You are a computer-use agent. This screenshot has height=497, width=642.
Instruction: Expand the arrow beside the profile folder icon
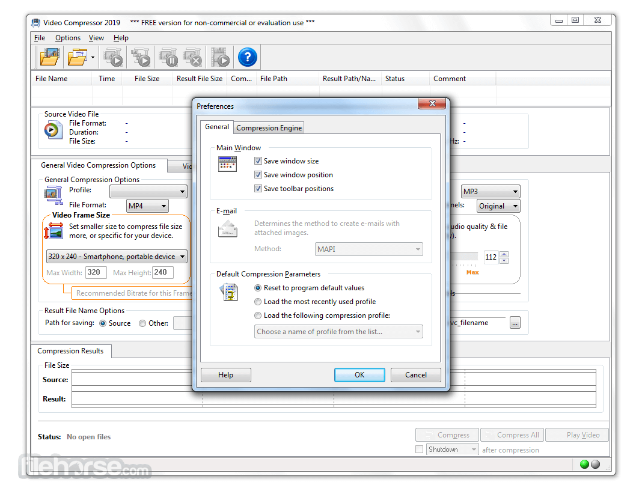click(x=93, y=57)
